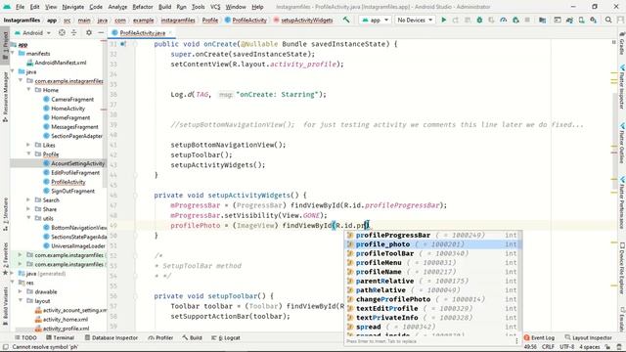Click Select Opened File target icon
Image resolution: width=626 pixels, height=352 pixels.
[x=62, y=32]
